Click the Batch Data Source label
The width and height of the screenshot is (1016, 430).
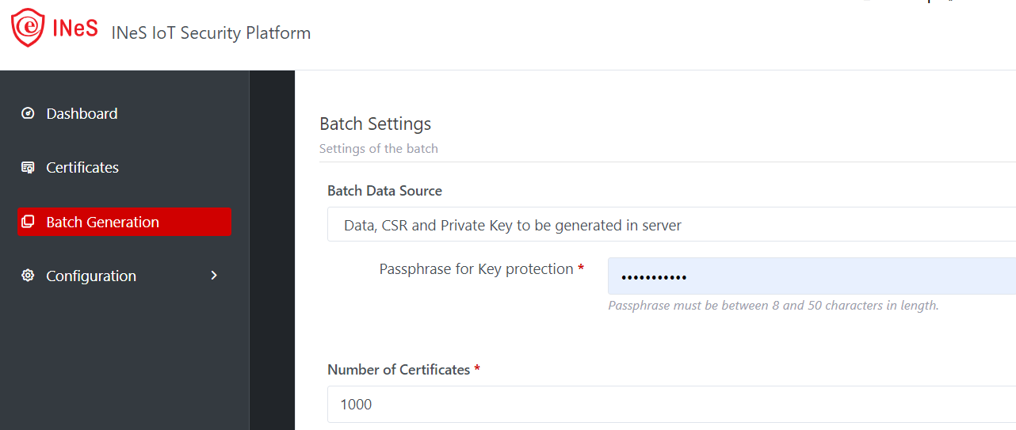tap(384, 191)
